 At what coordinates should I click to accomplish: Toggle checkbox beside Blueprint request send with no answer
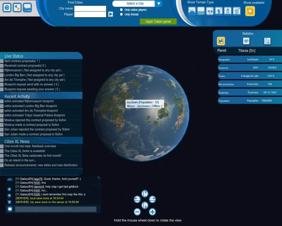[2, 84]
